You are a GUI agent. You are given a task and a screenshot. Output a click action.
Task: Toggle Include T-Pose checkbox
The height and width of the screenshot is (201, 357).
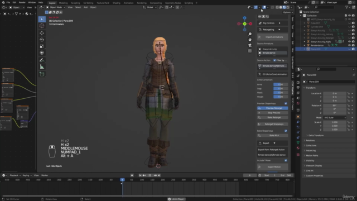point(286,160)
